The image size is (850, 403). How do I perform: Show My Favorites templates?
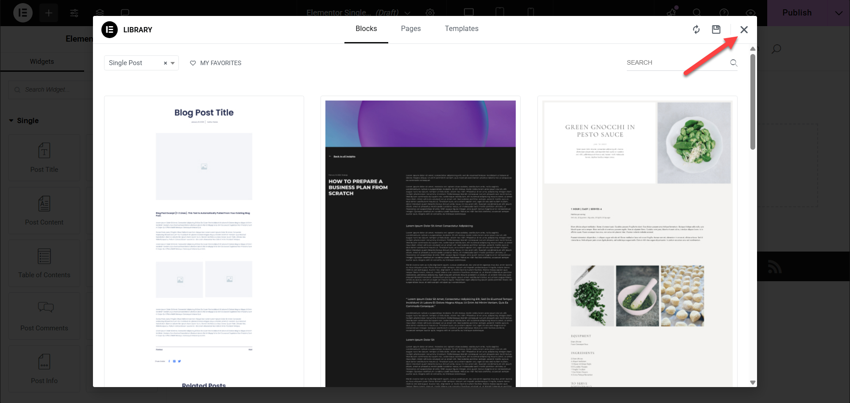point(216,63)
